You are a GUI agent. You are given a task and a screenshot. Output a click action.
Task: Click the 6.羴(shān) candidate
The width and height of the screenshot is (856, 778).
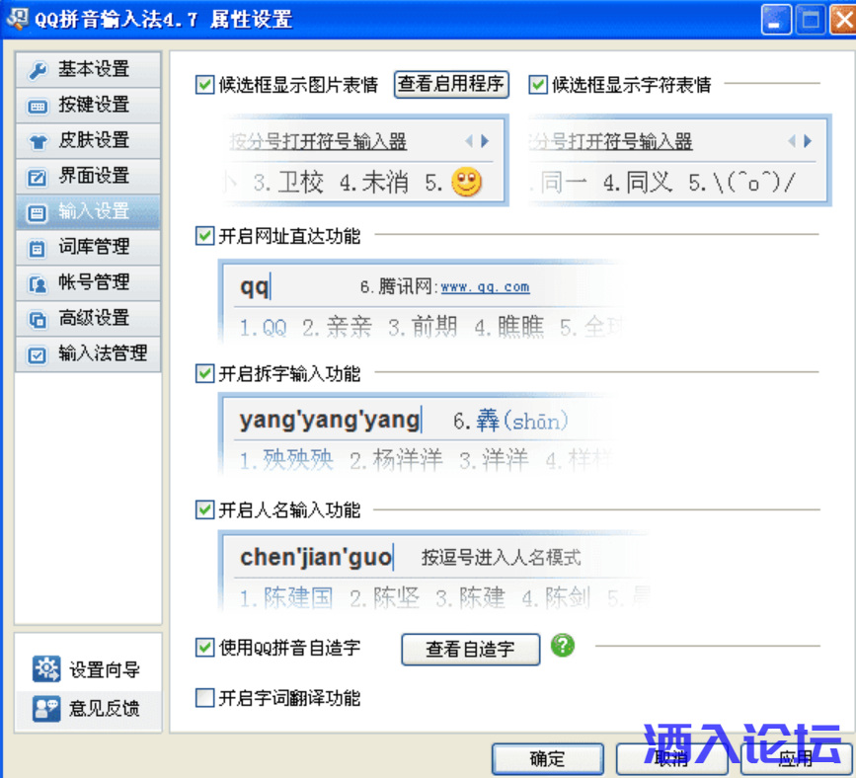(511, 421)
